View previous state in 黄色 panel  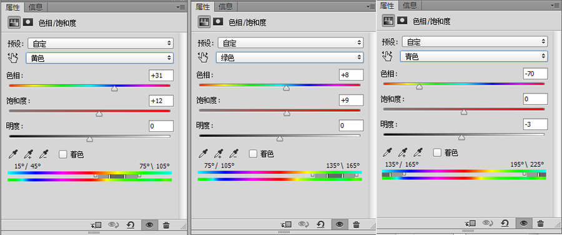tap(114, 226)
